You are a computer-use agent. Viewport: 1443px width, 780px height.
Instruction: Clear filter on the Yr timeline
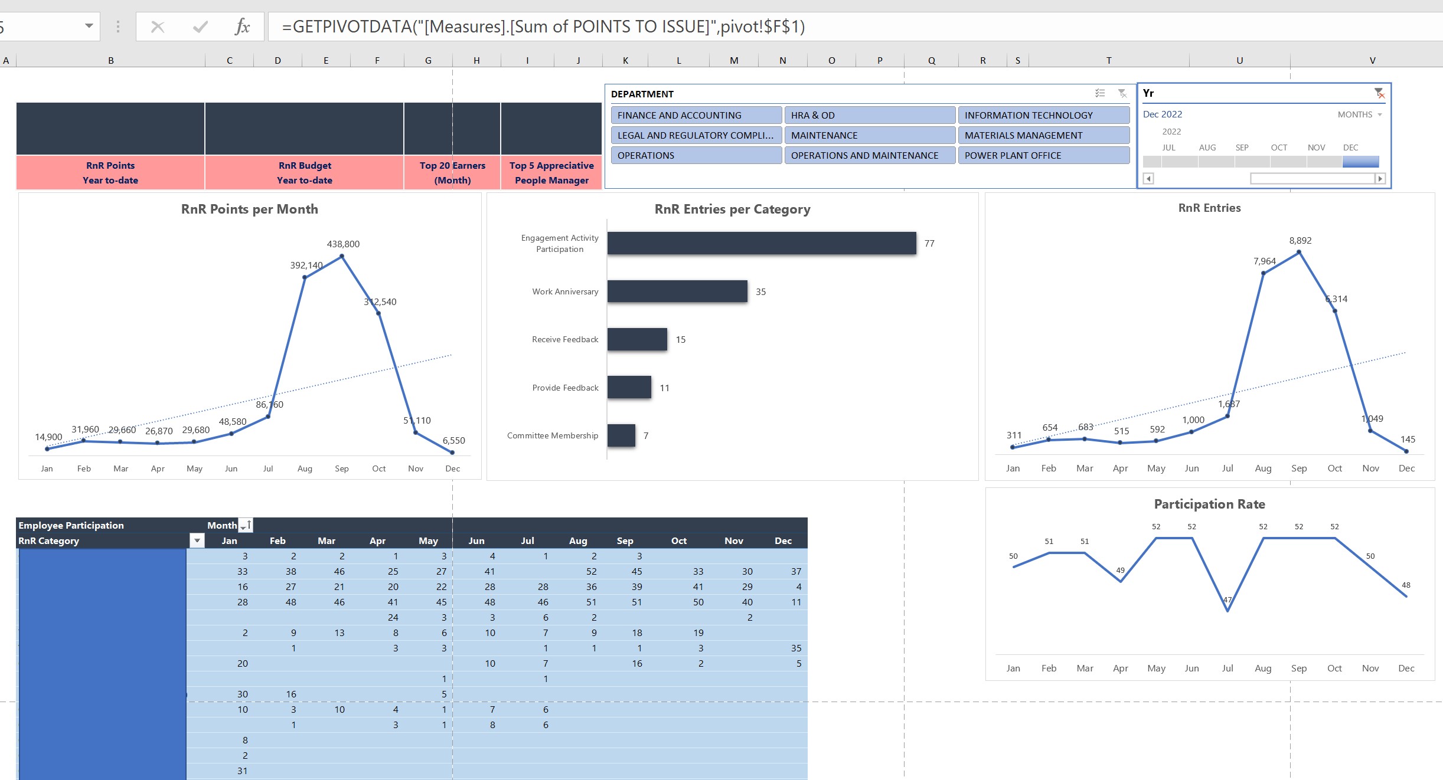[x=1379, y=93]
